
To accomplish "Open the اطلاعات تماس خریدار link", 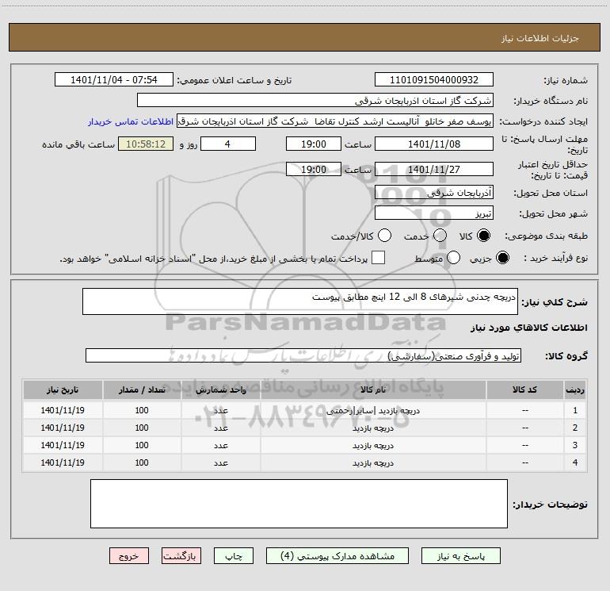I will coord(131,121).
